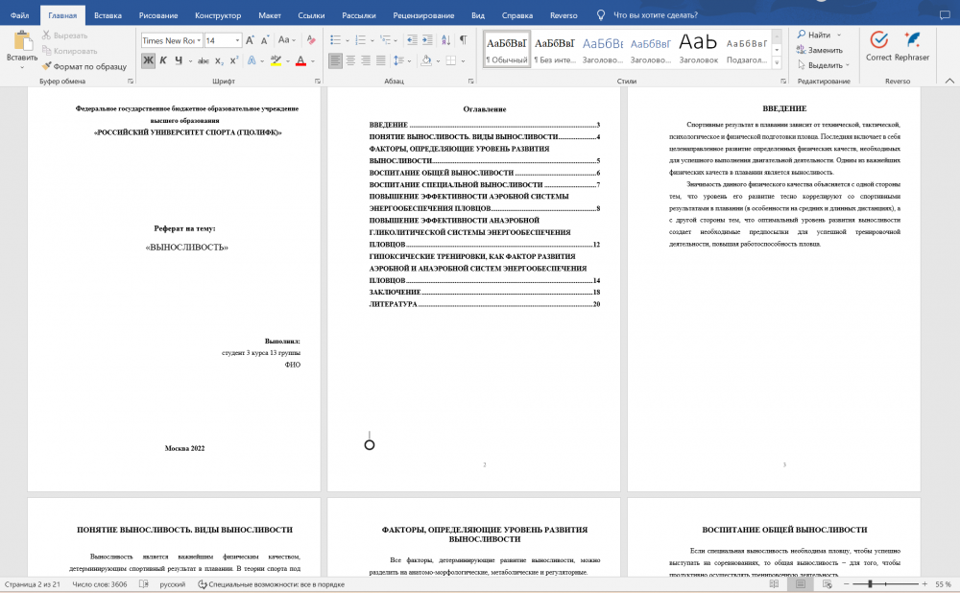The image size is (960, 593).
Task: Apply superscript X² formatting
Action: pos(234,60)
